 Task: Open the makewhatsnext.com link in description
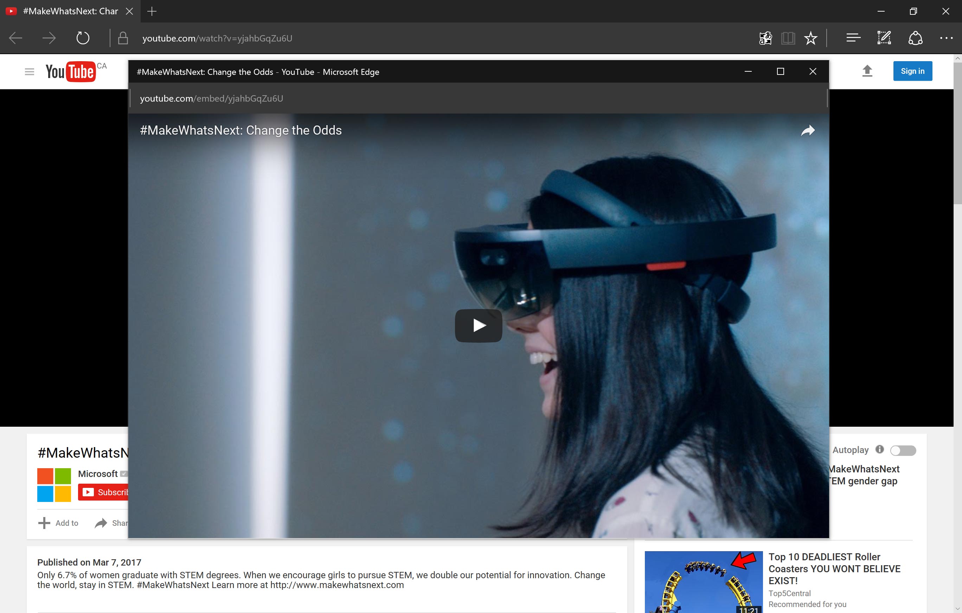337,585
